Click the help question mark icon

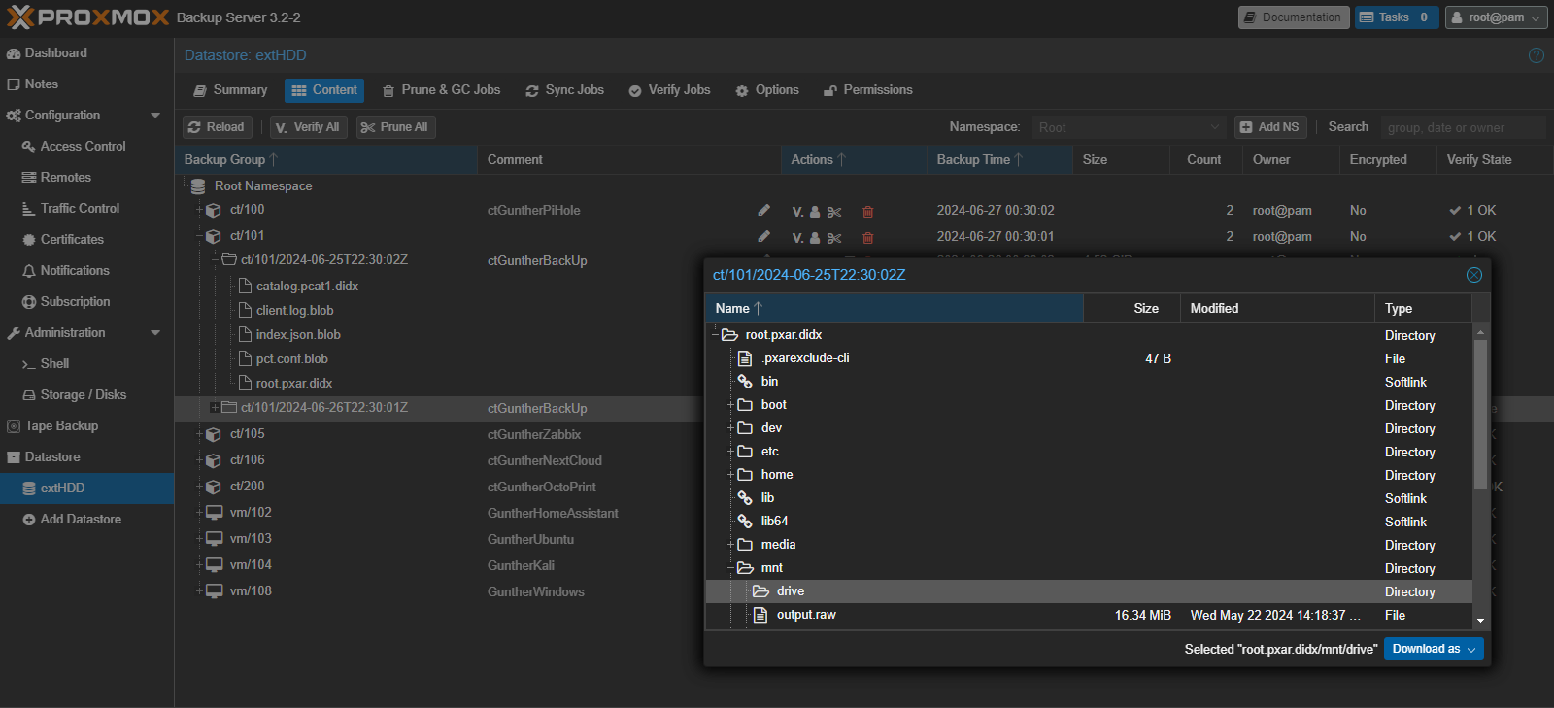pos(1537,55)
